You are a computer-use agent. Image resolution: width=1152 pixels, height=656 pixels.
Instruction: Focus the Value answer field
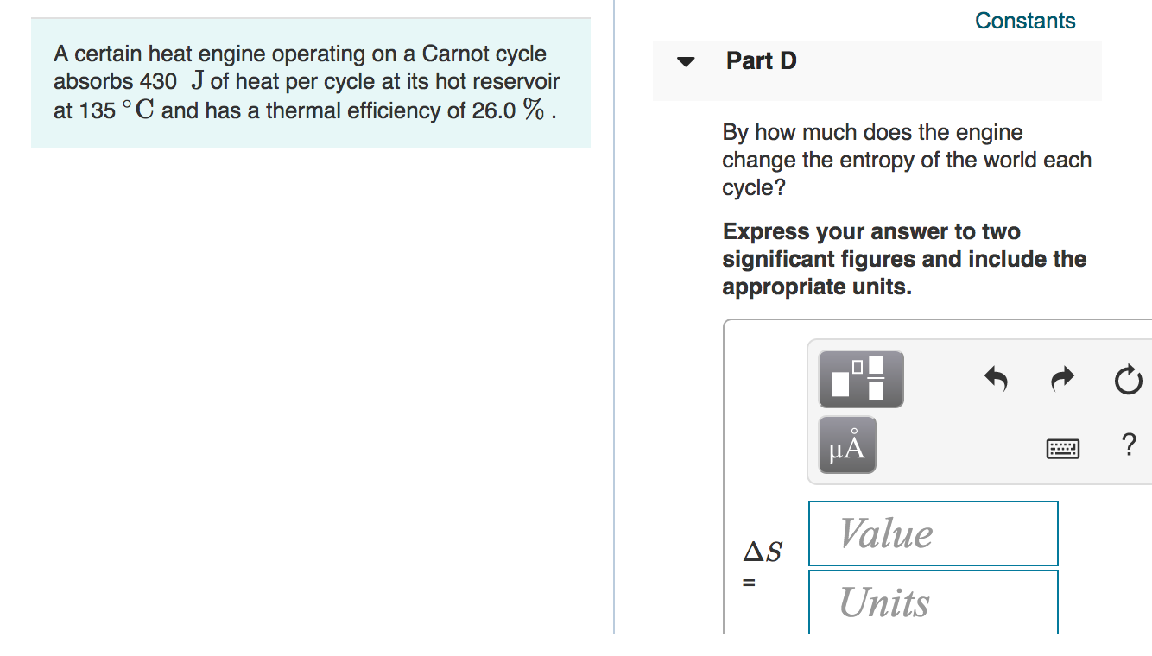click(933, 533)
